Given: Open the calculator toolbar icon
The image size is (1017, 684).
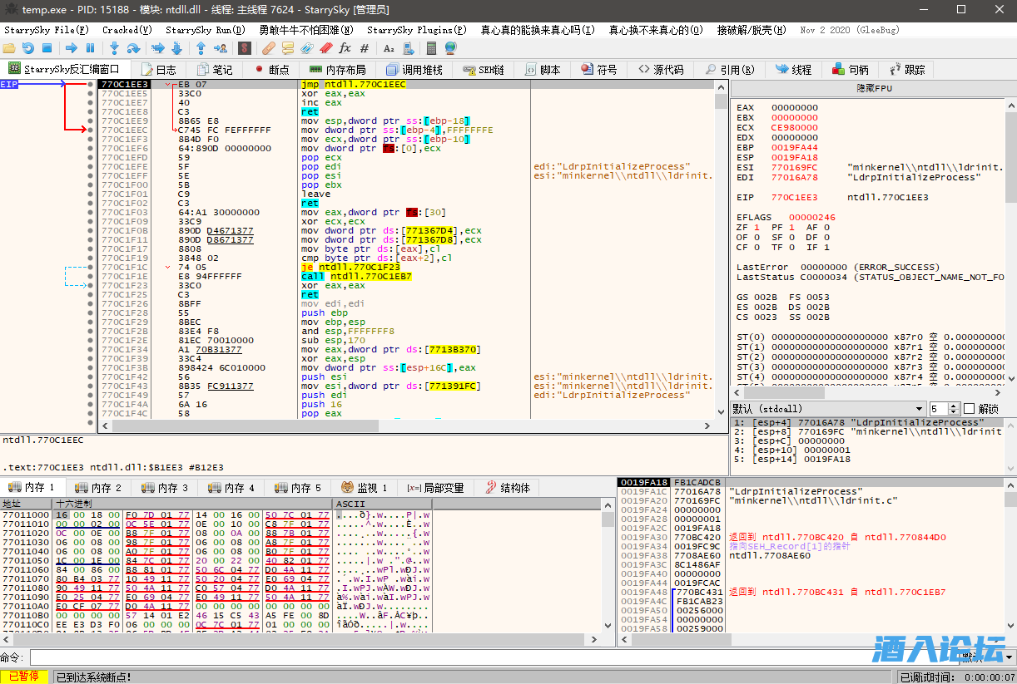Looking at the screenshot, I should tap(432, 48).
